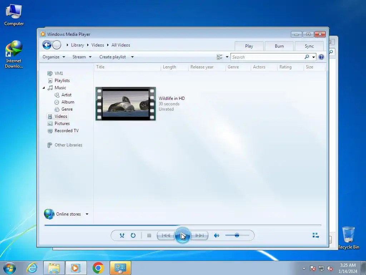Open Help with the question mark icon
This screenshot has height=275, width=366.
pos(321,57)
